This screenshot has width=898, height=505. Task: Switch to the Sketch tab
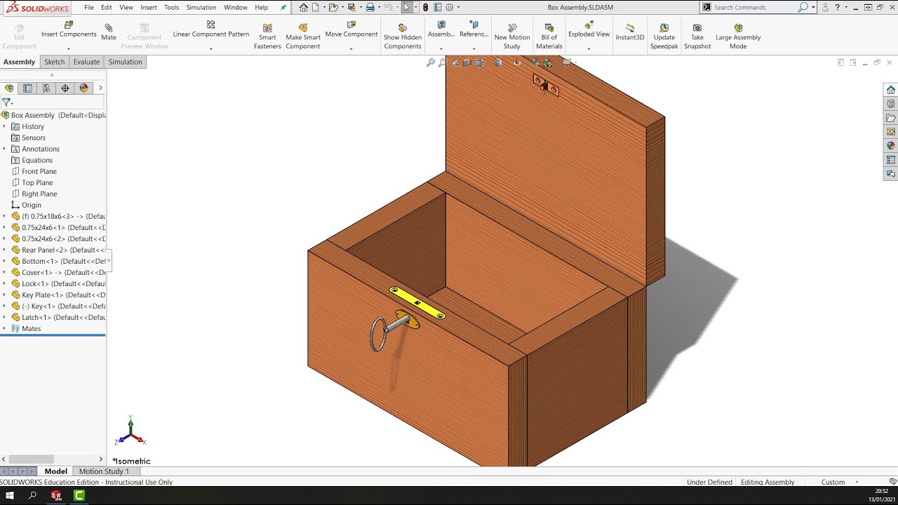pos(55,62)
